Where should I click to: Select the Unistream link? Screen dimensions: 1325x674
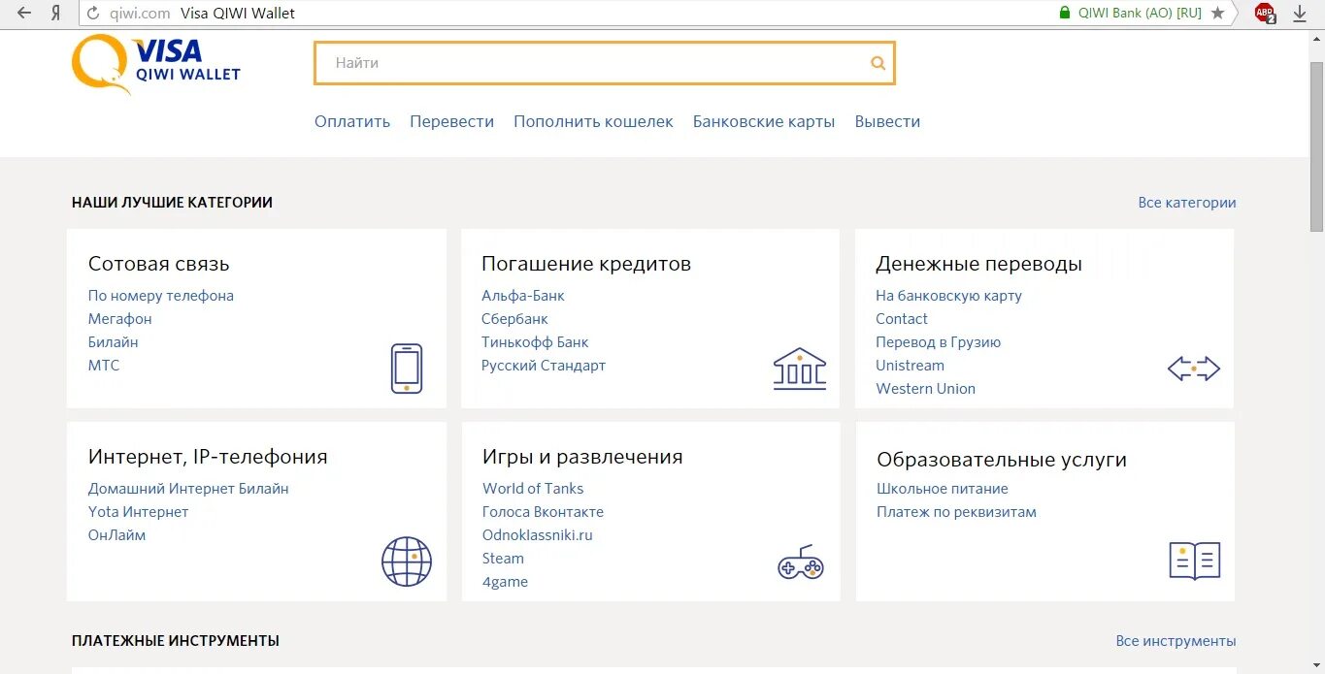click(910, 366)
